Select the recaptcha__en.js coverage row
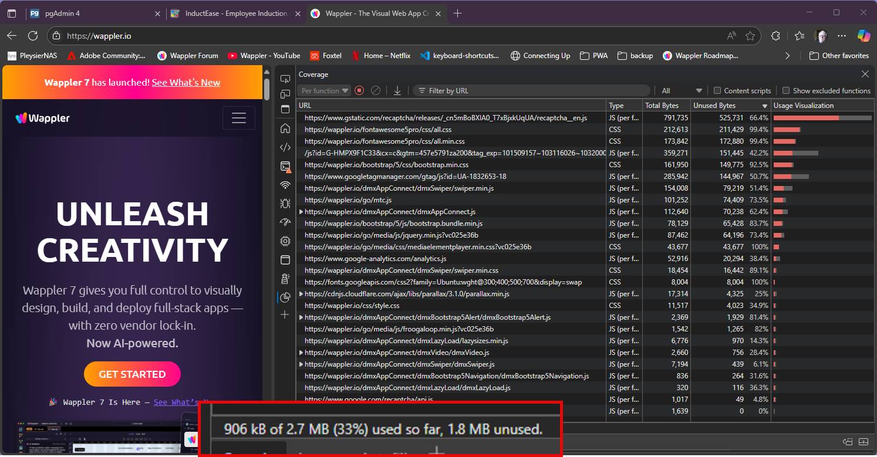The width and height of the screenshot is (877, 457). (586, 118)
